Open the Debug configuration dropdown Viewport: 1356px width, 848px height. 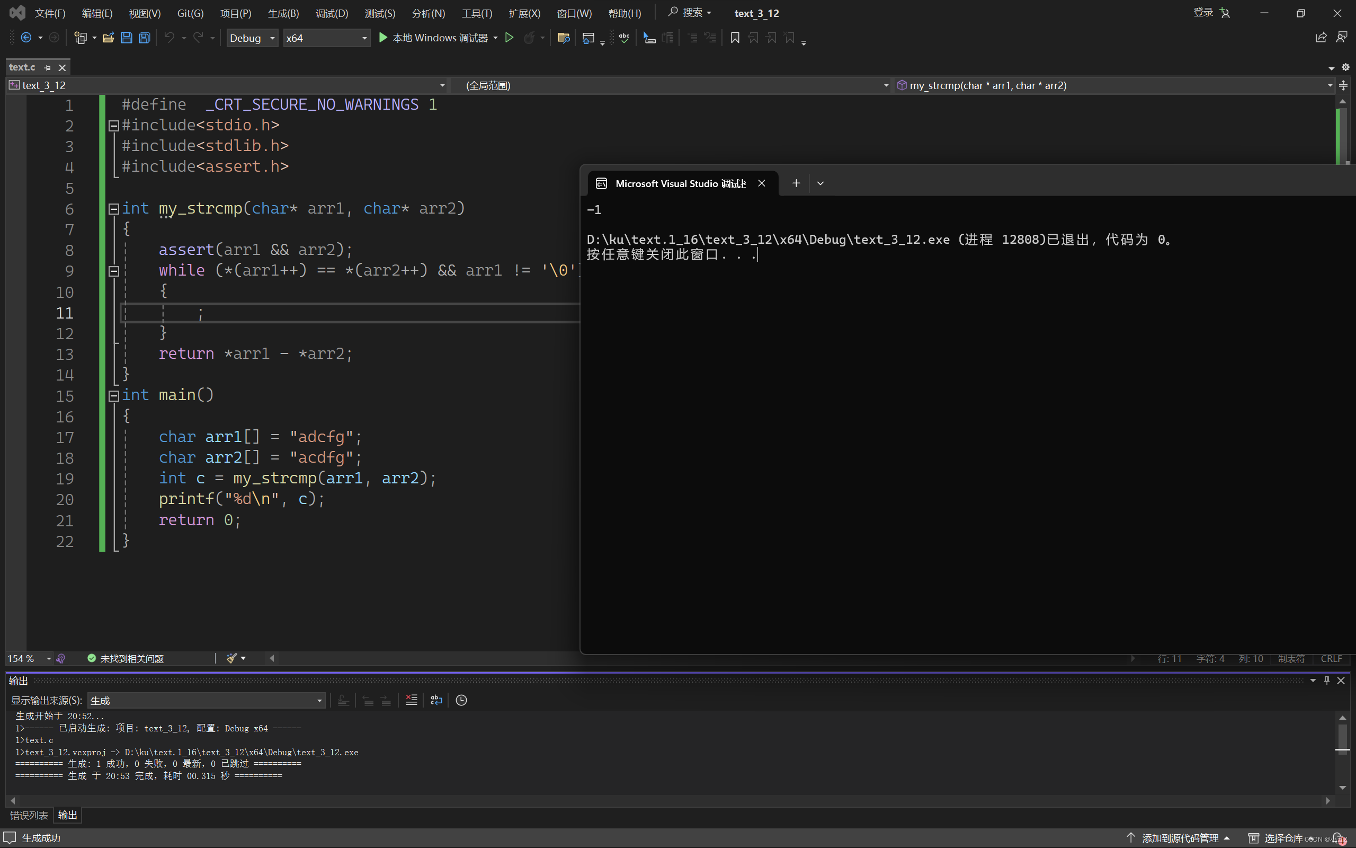click(x=252, y=38)
